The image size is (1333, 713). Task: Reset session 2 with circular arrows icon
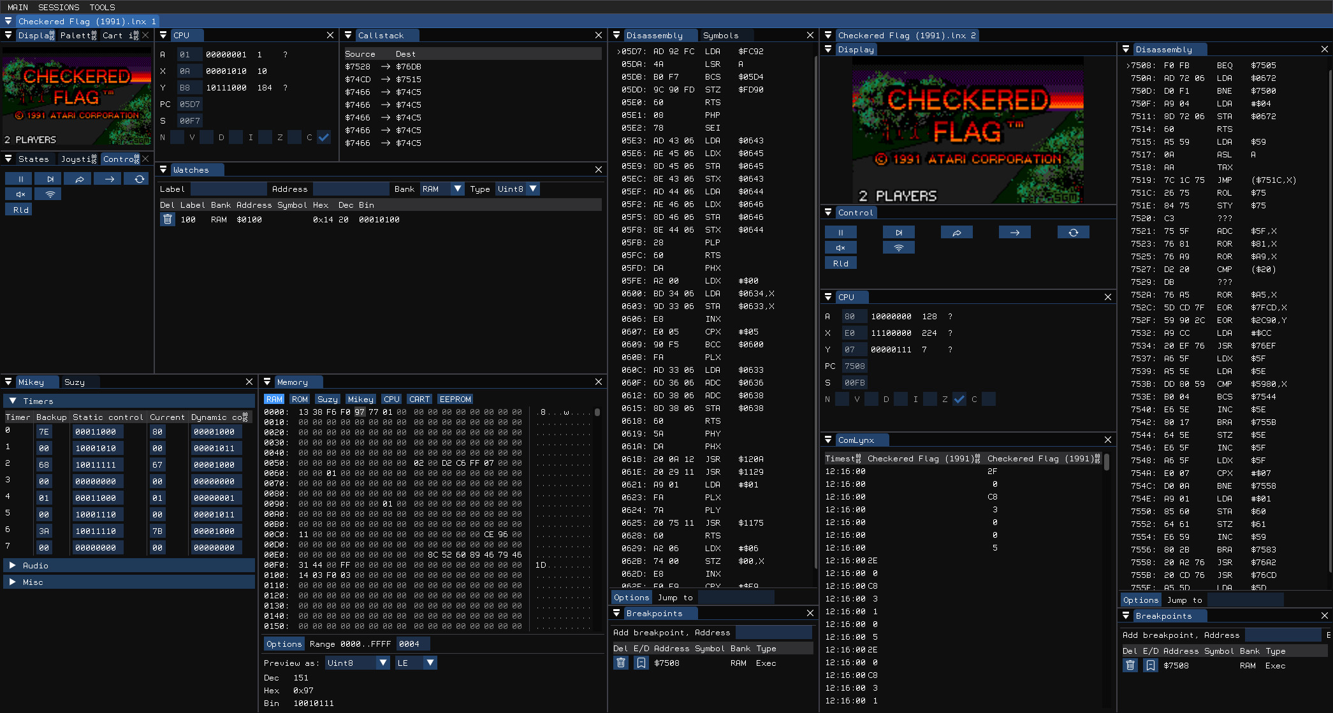tap(1074, 233)
